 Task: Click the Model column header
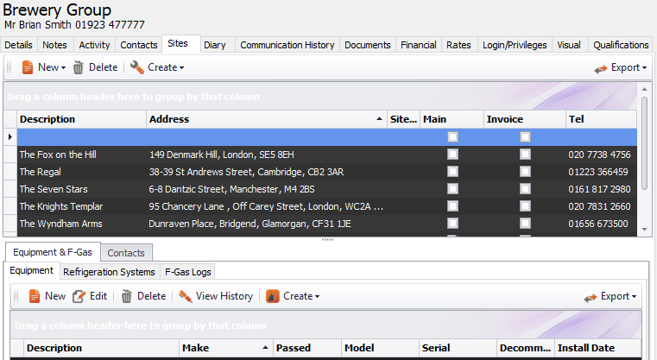click(x=380, y=348)
